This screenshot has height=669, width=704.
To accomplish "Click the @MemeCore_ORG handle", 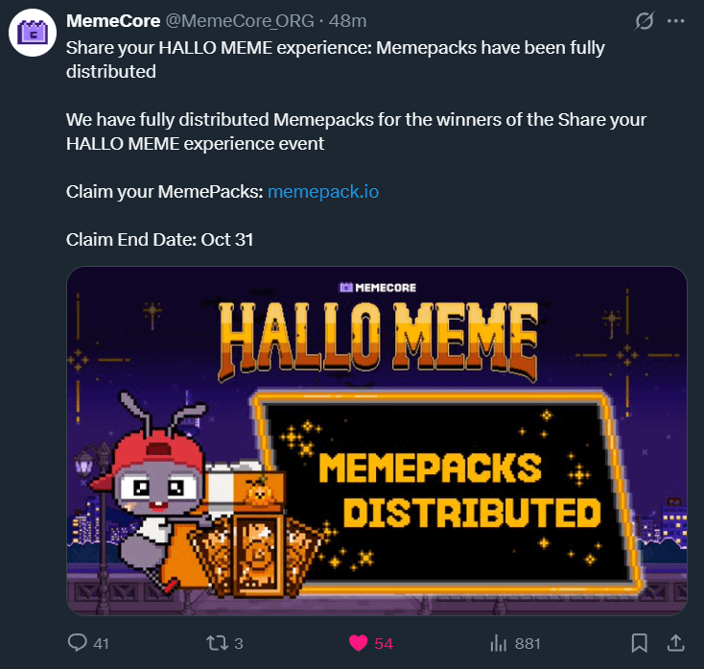I will coord(240,21).
